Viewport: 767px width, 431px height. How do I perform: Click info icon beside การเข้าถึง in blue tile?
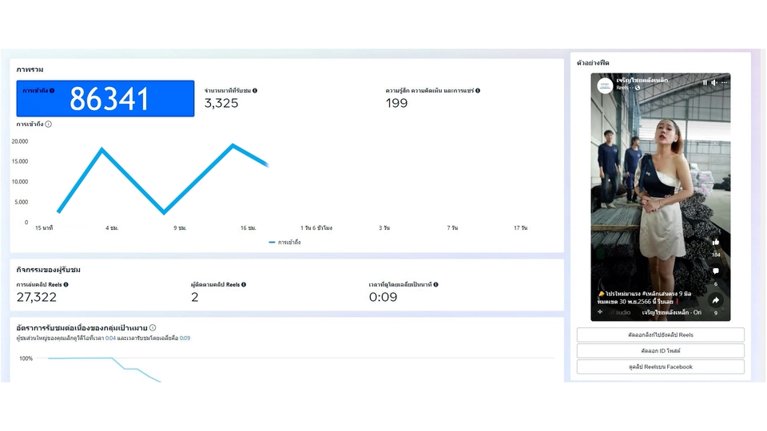click(x=52, y=90)
